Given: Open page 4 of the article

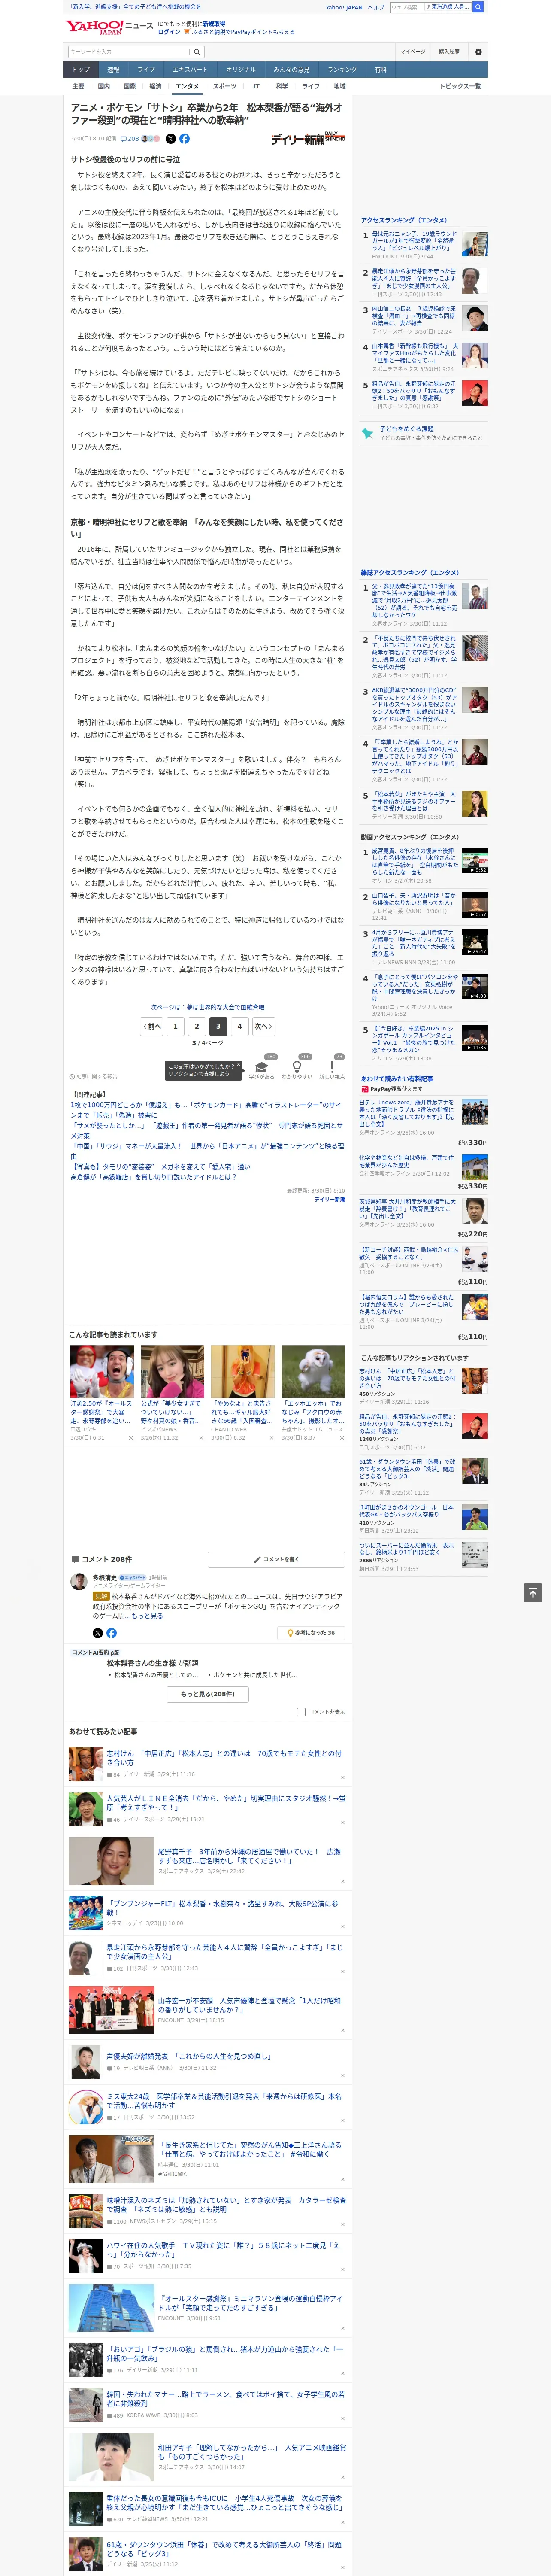Looking at the screenshot, I should click(239, 1026).
